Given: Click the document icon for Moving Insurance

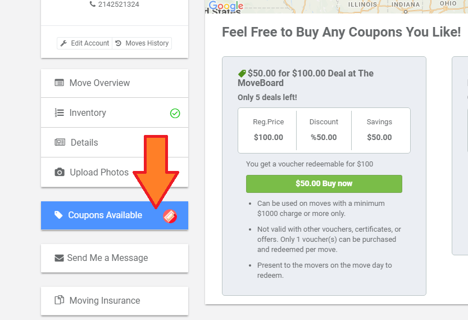Looking at the screenshot, I should (x=60, y=300).
